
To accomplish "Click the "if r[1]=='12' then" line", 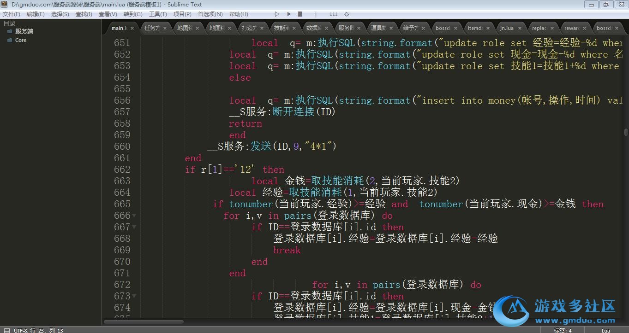I will [234, 169].
